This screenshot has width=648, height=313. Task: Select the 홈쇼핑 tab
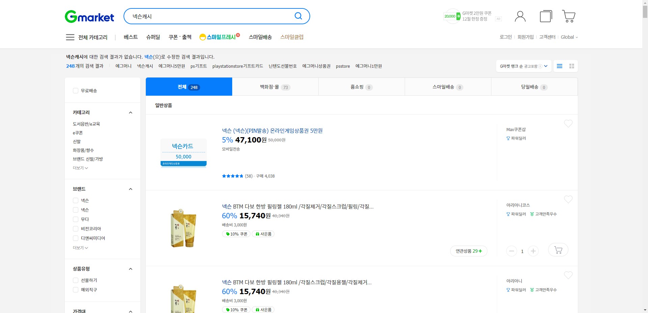coord(361,87)
